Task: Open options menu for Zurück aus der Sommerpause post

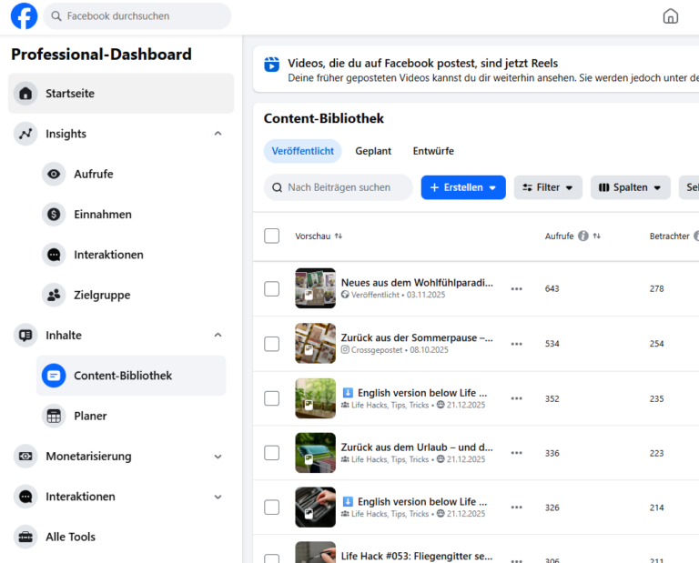Action: click(517, 344)
